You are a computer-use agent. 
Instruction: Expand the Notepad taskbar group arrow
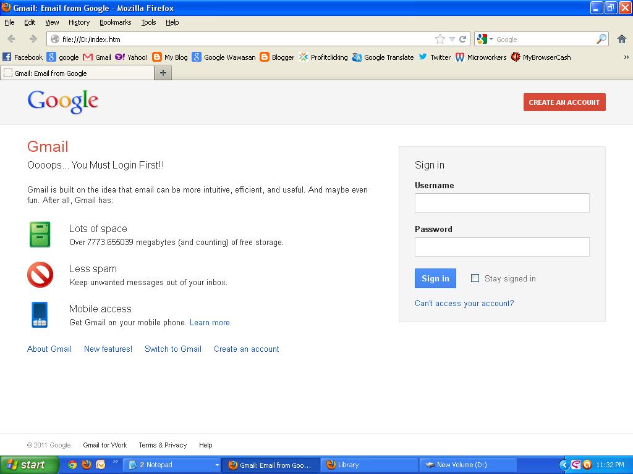(x=217, y=465)
